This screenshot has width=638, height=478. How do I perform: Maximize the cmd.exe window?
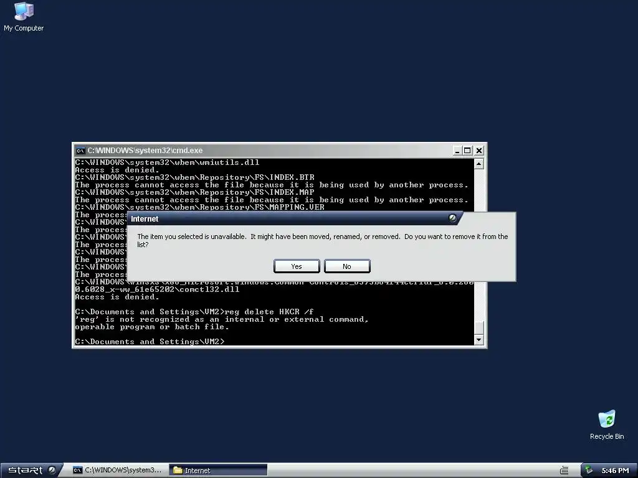click(467, 151)
